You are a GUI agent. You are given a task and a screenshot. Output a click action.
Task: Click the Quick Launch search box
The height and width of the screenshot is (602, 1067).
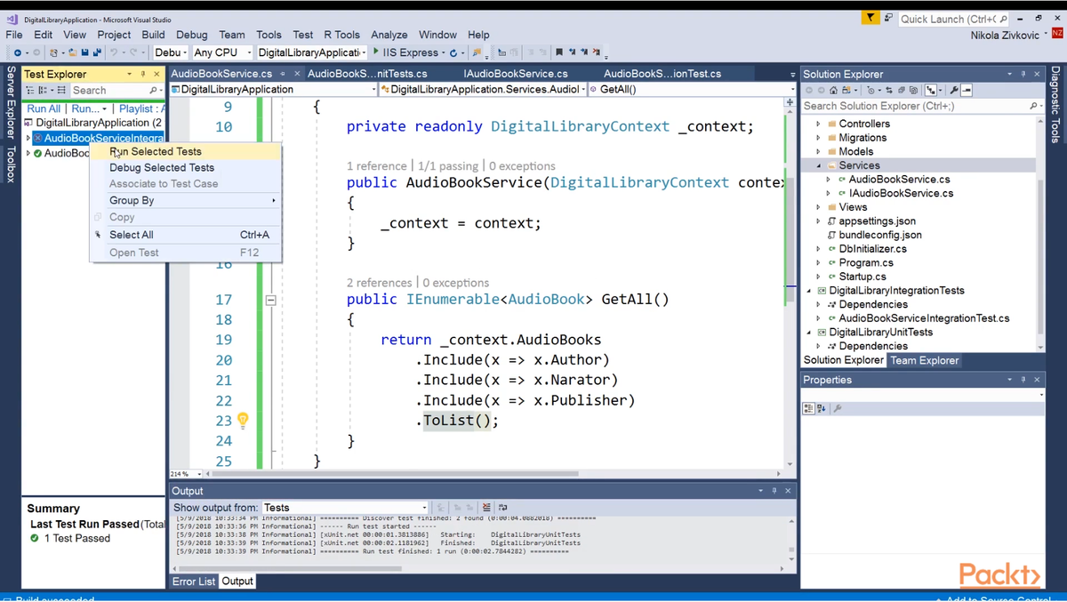954,19
